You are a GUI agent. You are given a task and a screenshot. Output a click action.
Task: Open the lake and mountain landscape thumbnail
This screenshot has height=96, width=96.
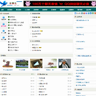22,63
